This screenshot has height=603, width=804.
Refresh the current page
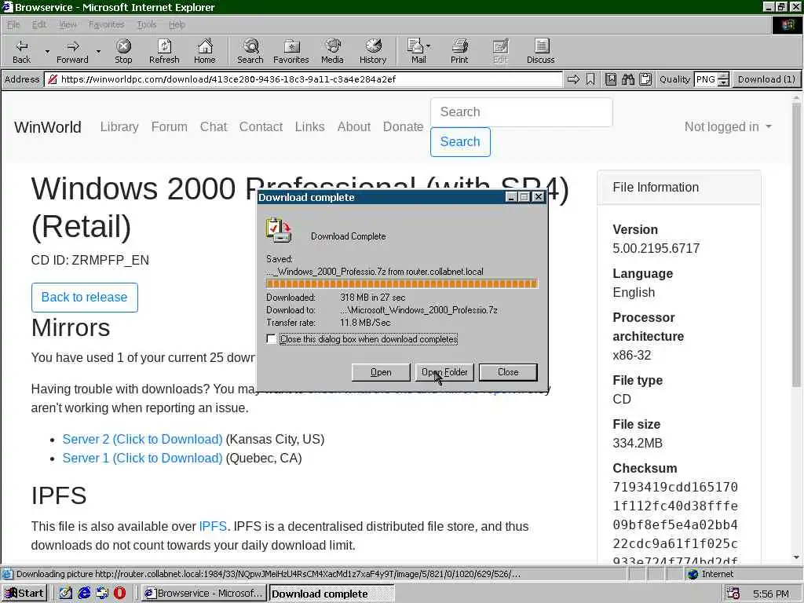[x=164, y=51]
